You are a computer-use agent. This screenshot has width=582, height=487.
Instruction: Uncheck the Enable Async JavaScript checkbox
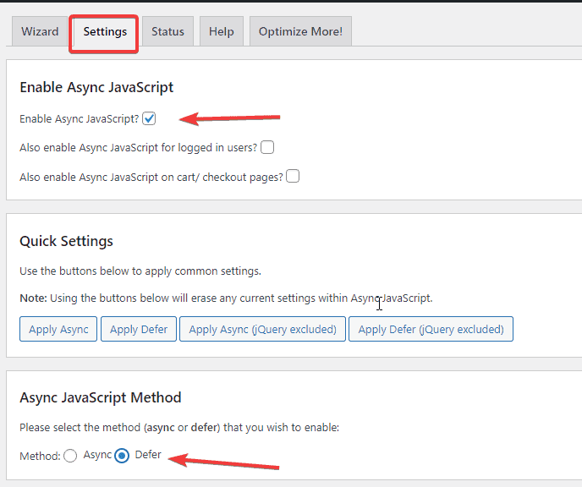point(149,119)
